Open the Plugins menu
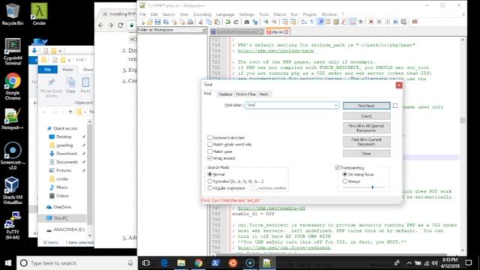This screenshot has width=480, height=270. [x=310, y=14]
